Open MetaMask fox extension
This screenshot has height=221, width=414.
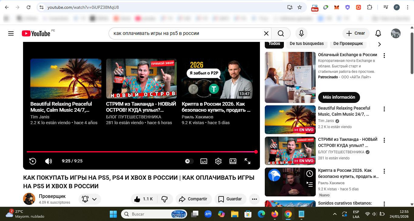click(x=337, y=7)
